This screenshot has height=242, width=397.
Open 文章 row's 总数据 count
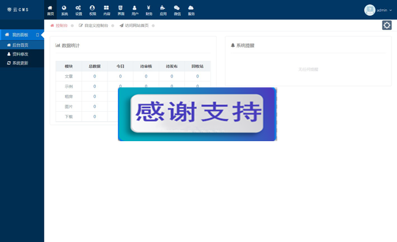95,76
